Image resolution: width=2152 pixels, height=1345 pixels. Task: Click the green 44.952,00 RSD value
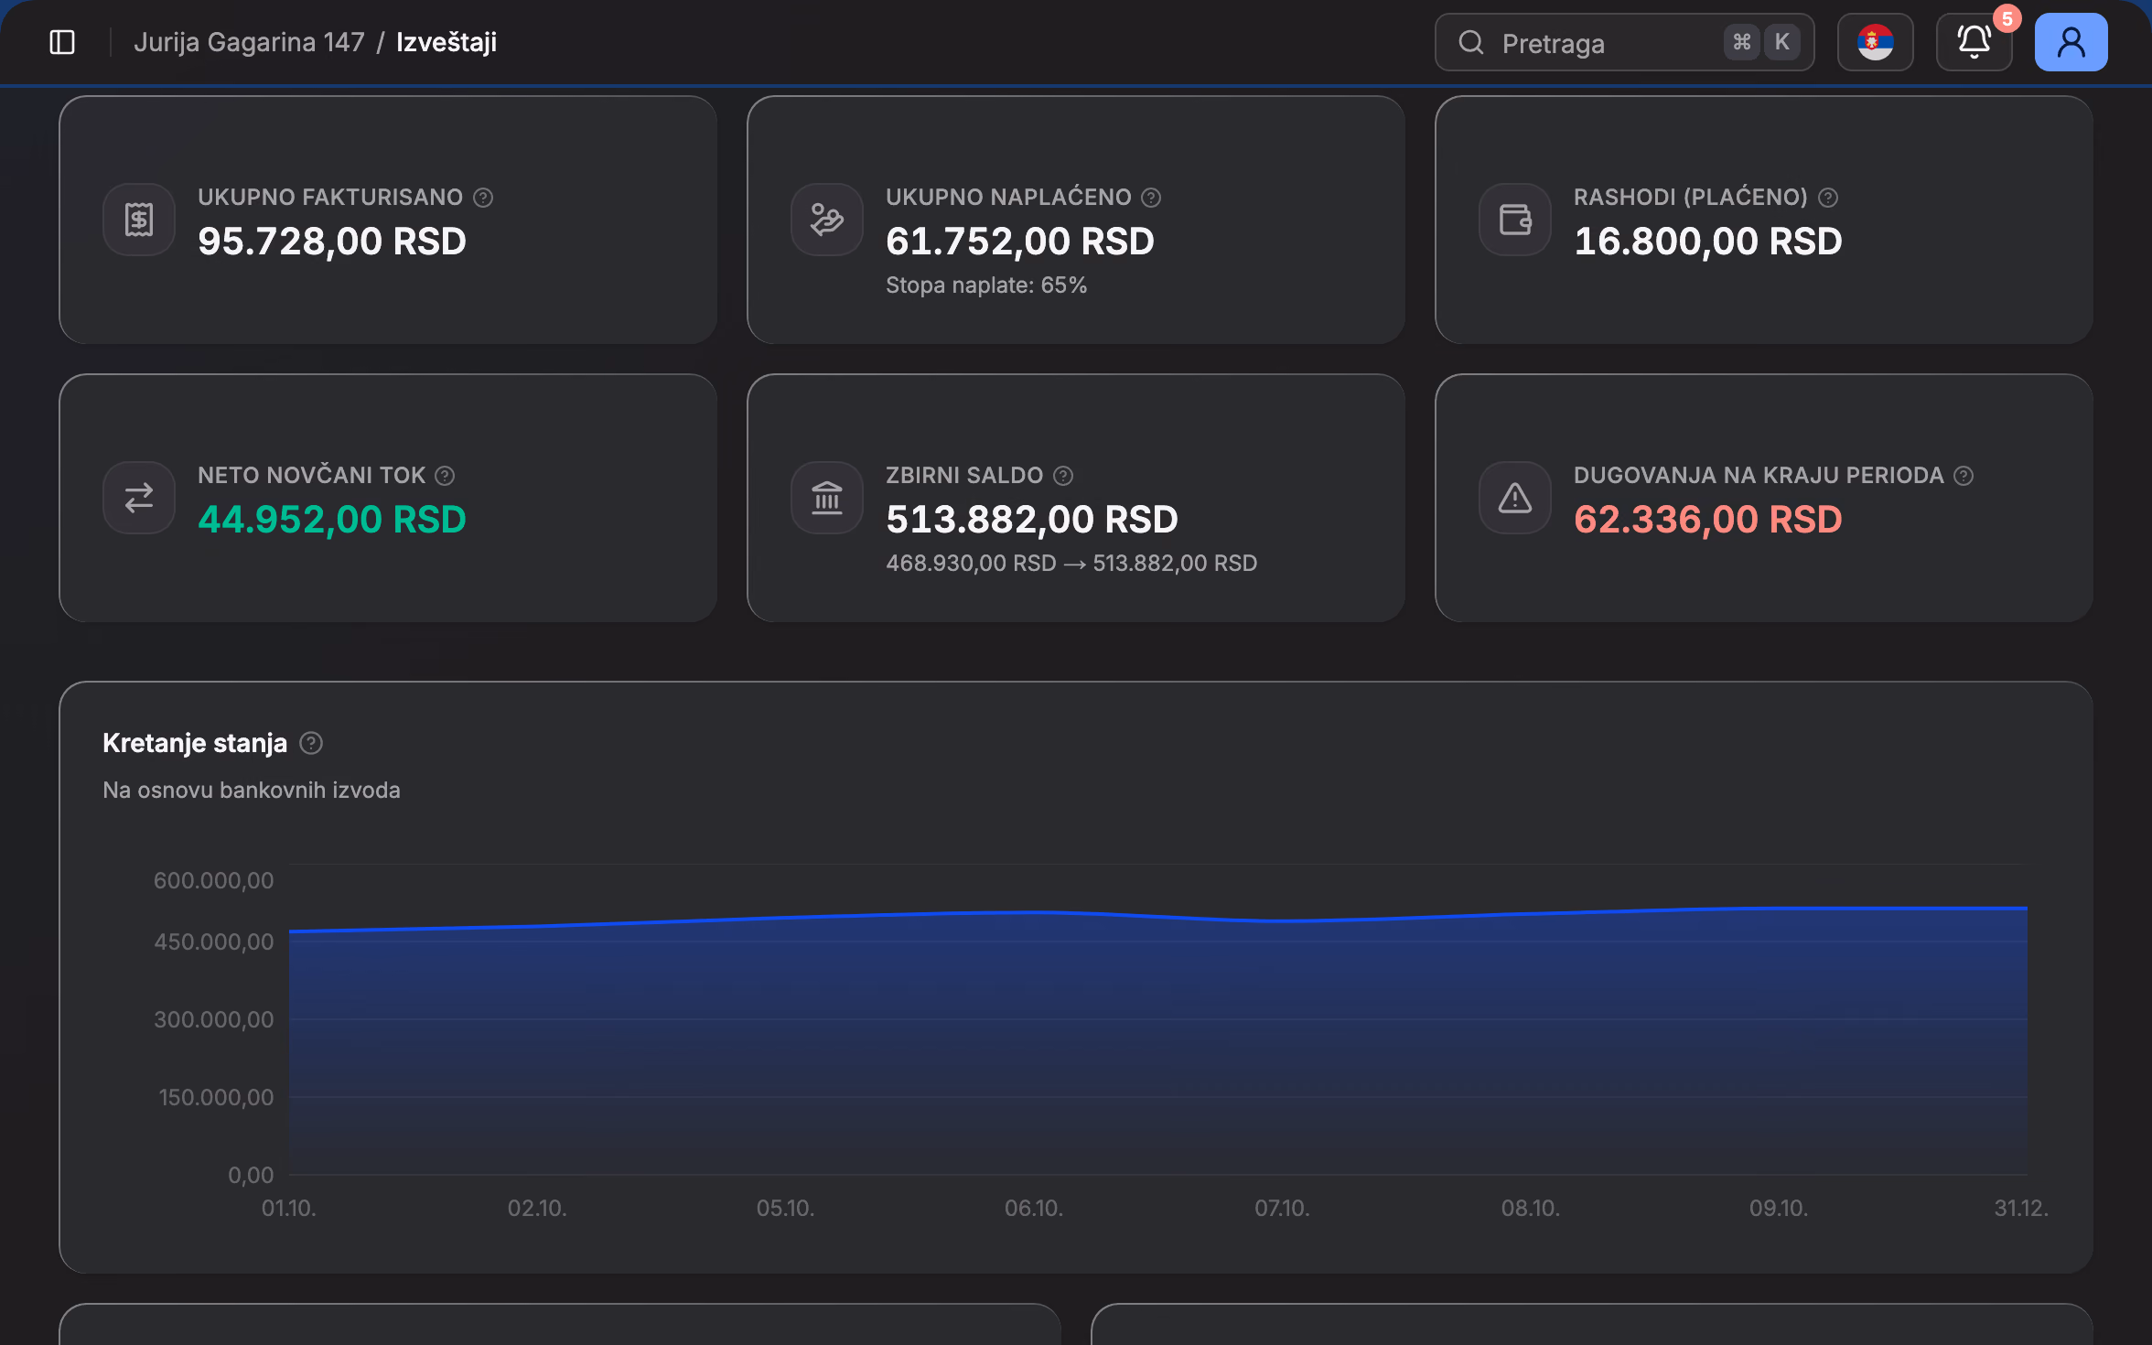(x=332, y=520)
